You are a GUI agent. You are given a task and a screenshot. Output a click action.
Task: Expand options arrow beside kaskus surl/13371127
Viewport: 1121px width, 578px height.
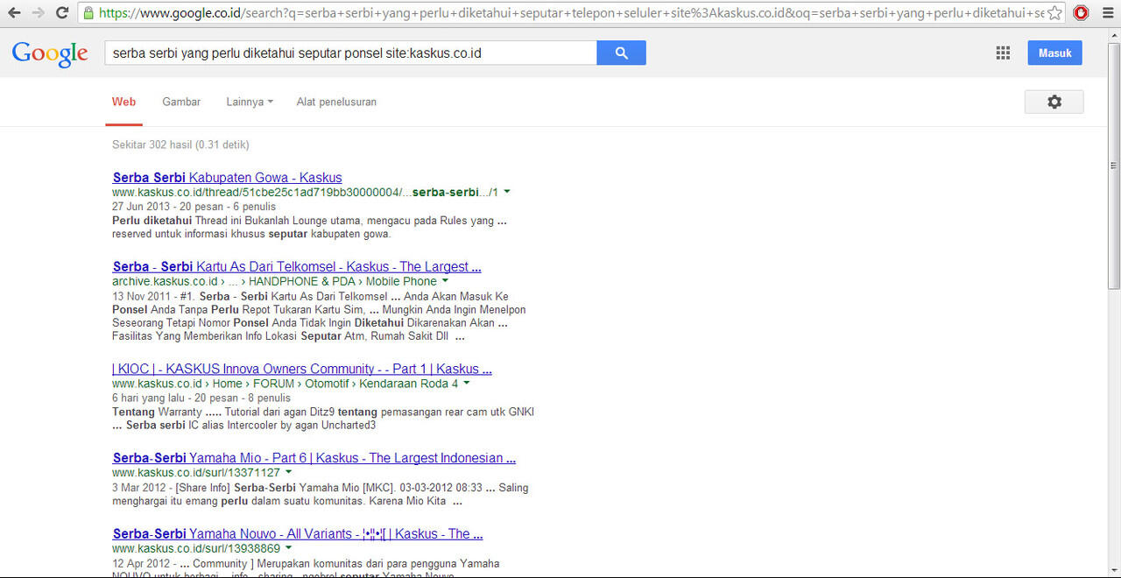pos(288,473)
